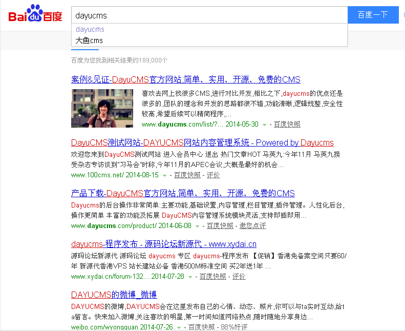Open 百度快照 for dayucms.com/product result

click(x=220, y=225)
